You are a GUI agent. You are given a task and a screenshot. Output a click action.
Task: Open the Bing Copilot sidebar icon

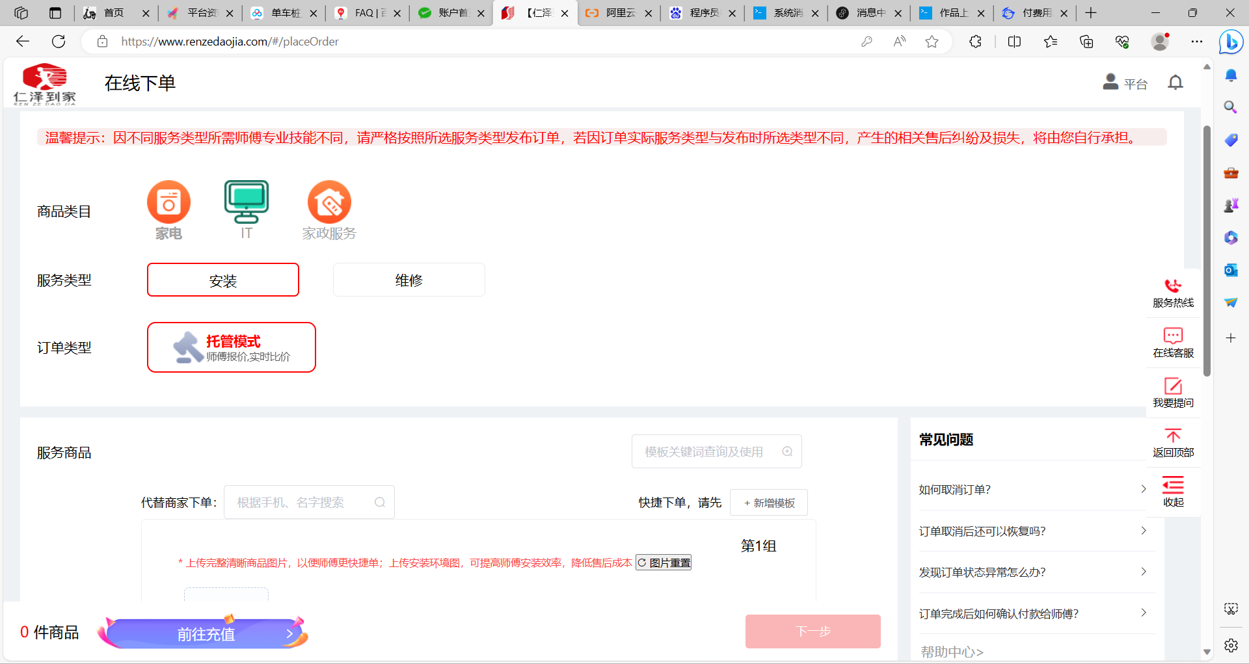(1231, 42)
